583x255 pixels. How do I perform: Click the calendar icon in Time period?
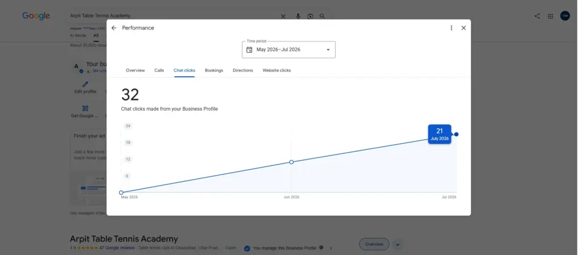(249, 49)
